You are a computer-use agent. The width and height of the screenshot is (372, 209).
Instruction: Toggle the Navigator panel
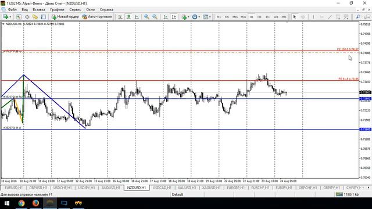click(x=35, y=17)
